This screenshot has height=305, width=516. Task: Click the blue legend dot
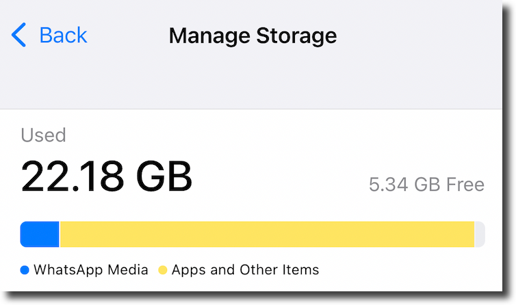tap(25, 270)
